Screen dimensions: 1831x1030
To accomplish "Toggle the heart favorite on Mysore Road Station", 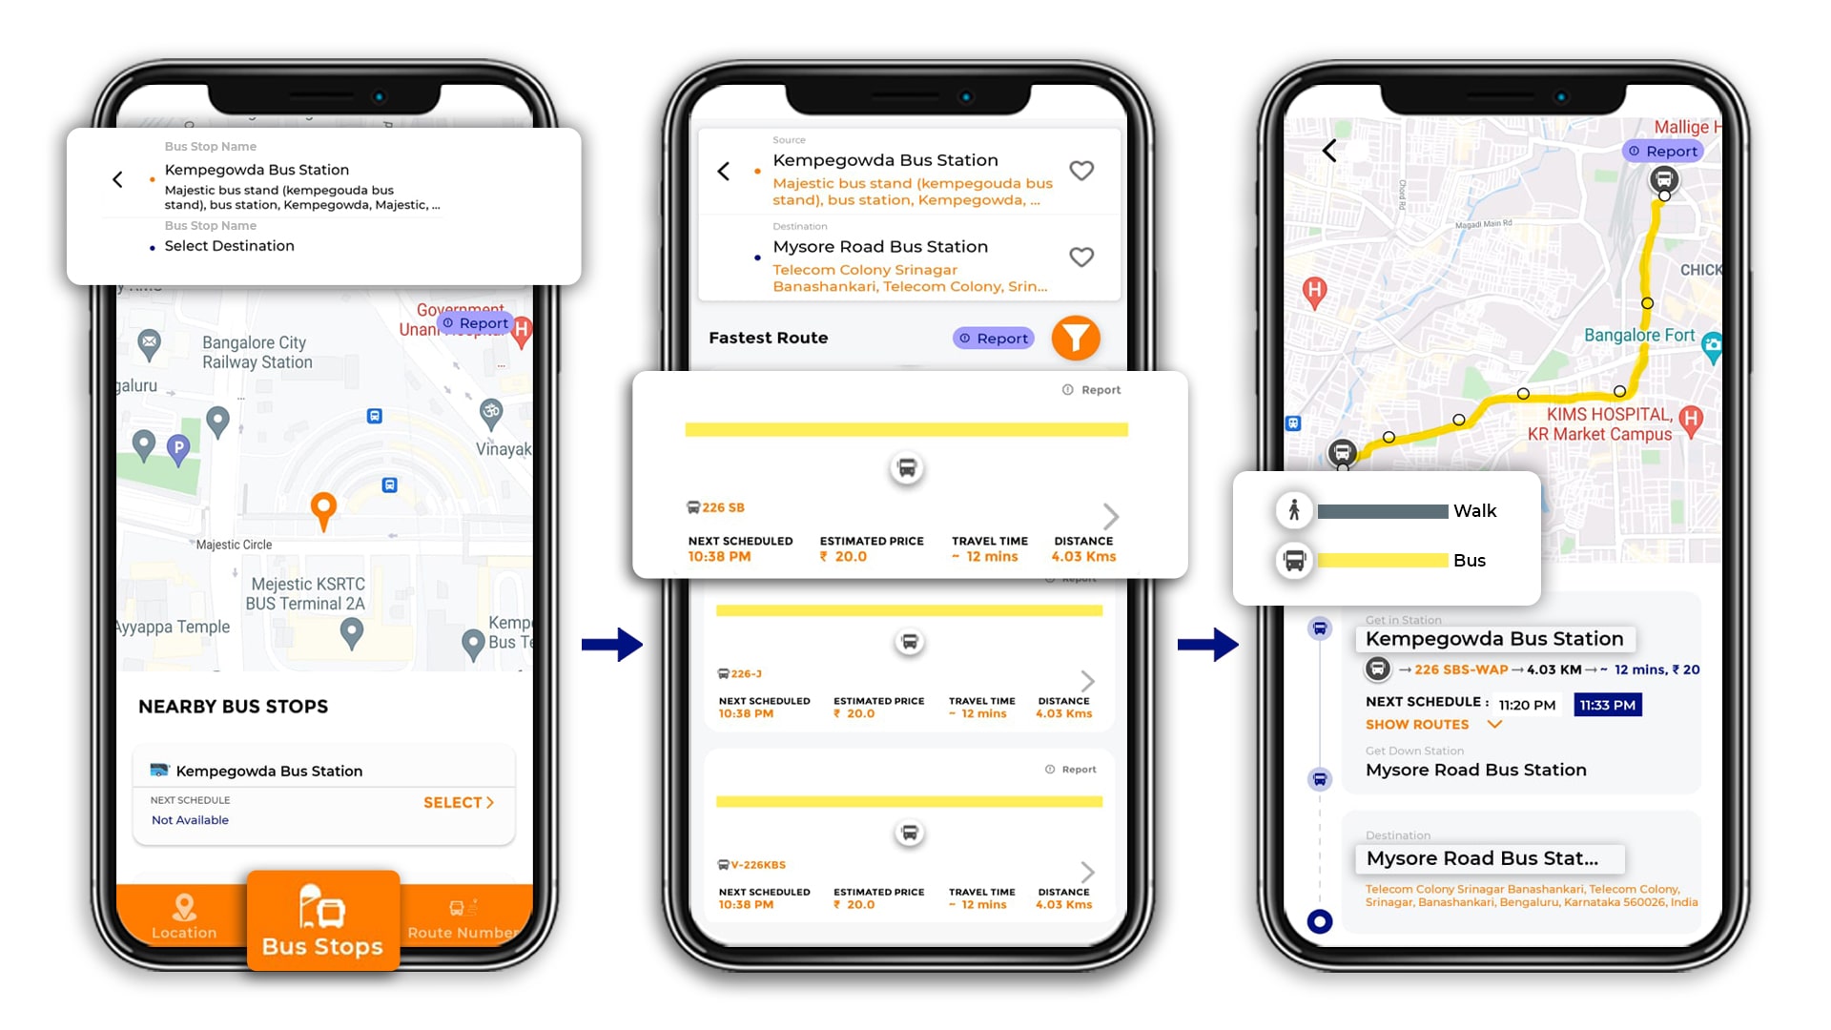I will tap(1078, 257).
